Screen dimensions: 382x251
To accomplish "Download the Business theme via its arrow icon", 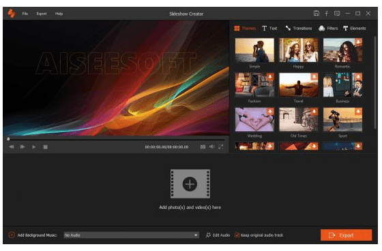I will pos(358,77).
